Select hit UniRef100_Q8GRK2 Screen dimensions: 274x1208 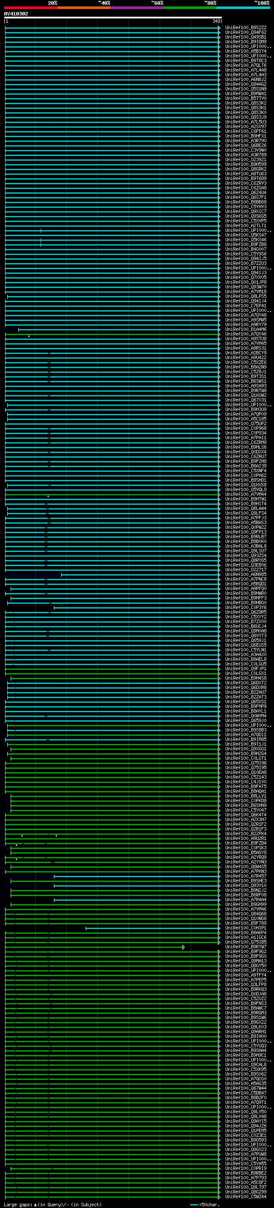click(245, 169)
